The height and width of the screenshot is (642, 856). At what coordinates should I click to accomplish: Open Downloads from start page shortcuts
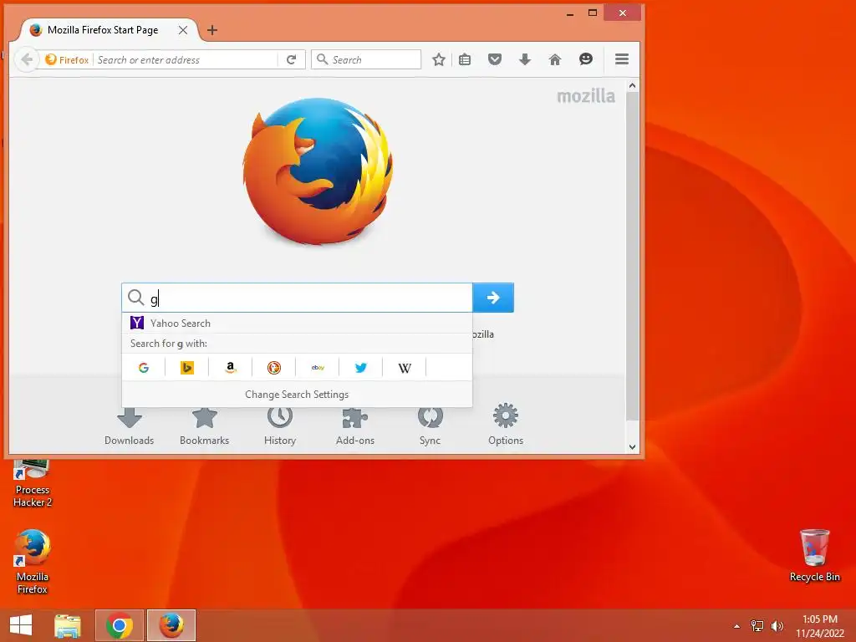(130, 425)
